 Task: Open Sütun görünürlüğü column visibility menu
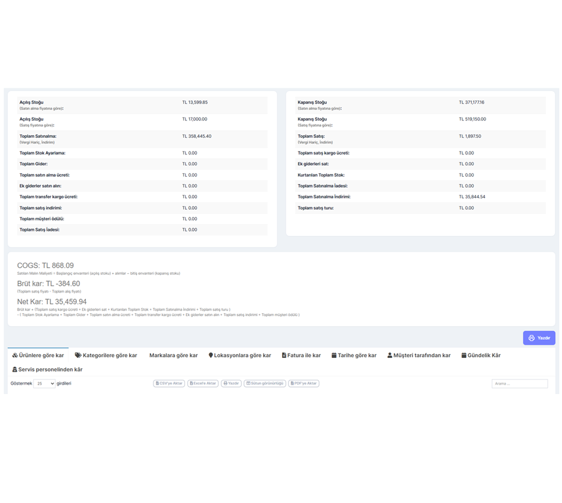coord(265,383)
